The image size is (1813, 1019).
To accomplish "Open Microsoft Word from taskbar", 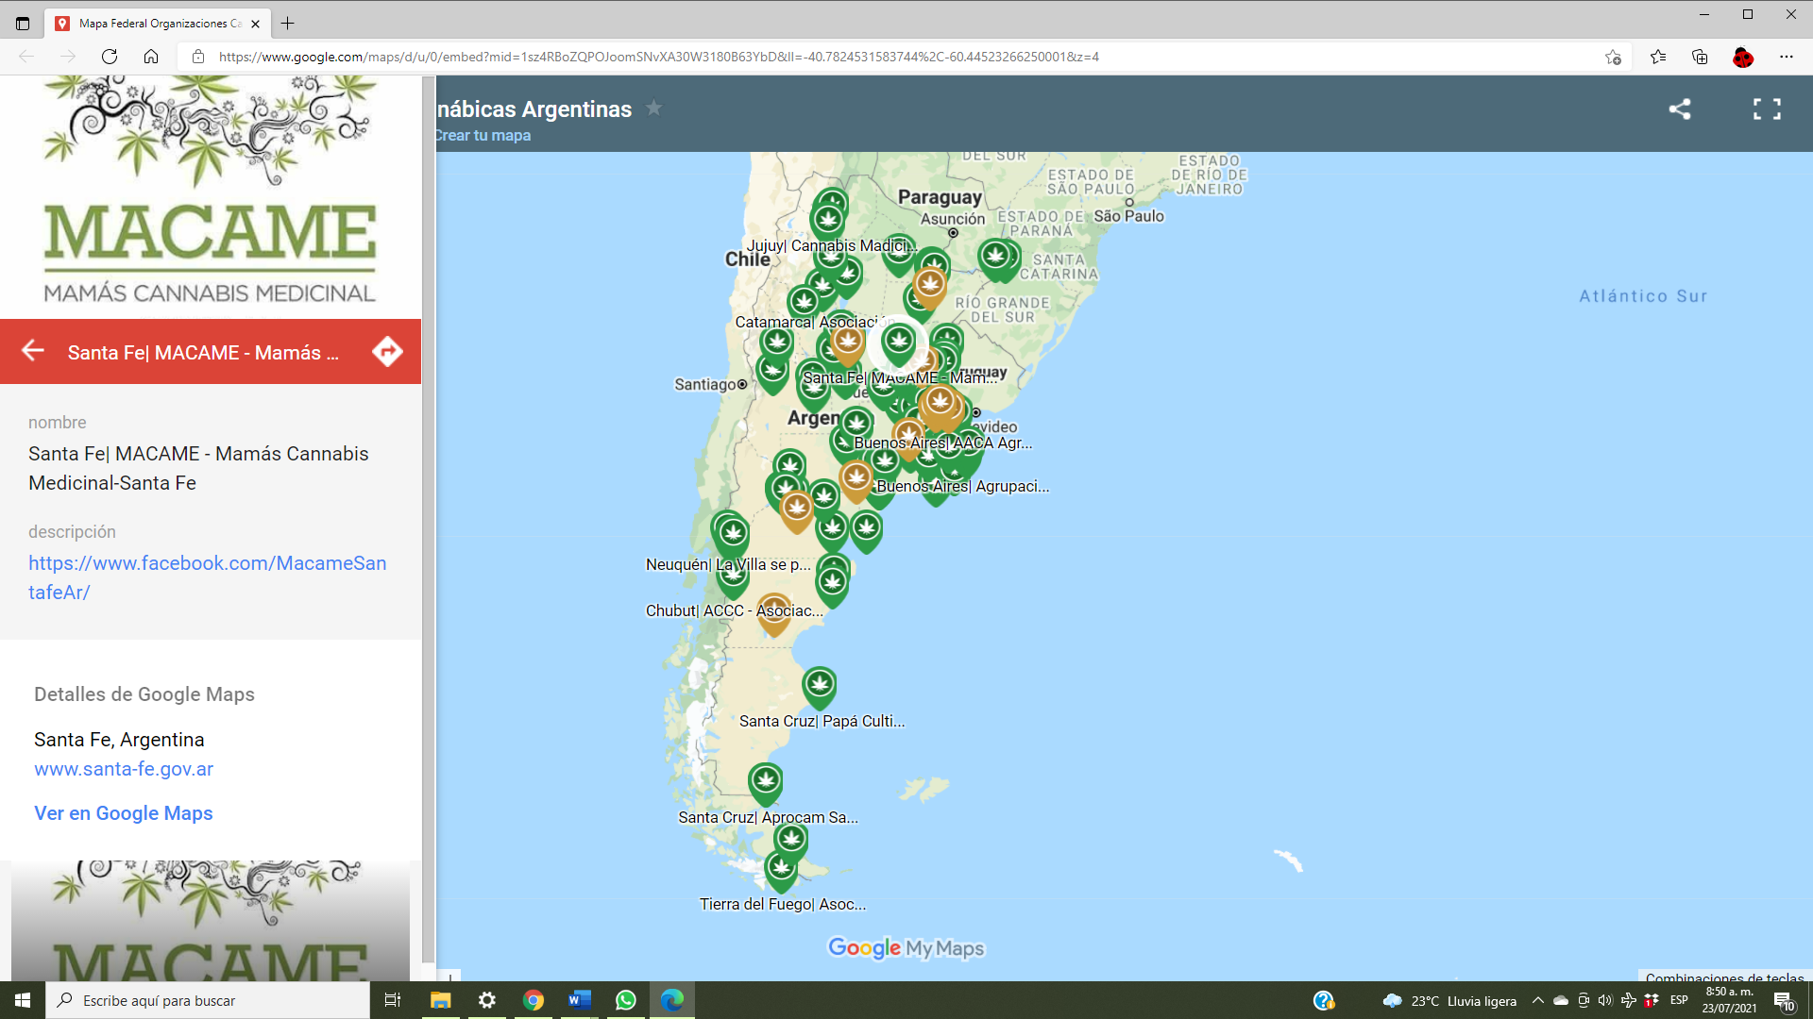I will click(x=580, y=1000).
